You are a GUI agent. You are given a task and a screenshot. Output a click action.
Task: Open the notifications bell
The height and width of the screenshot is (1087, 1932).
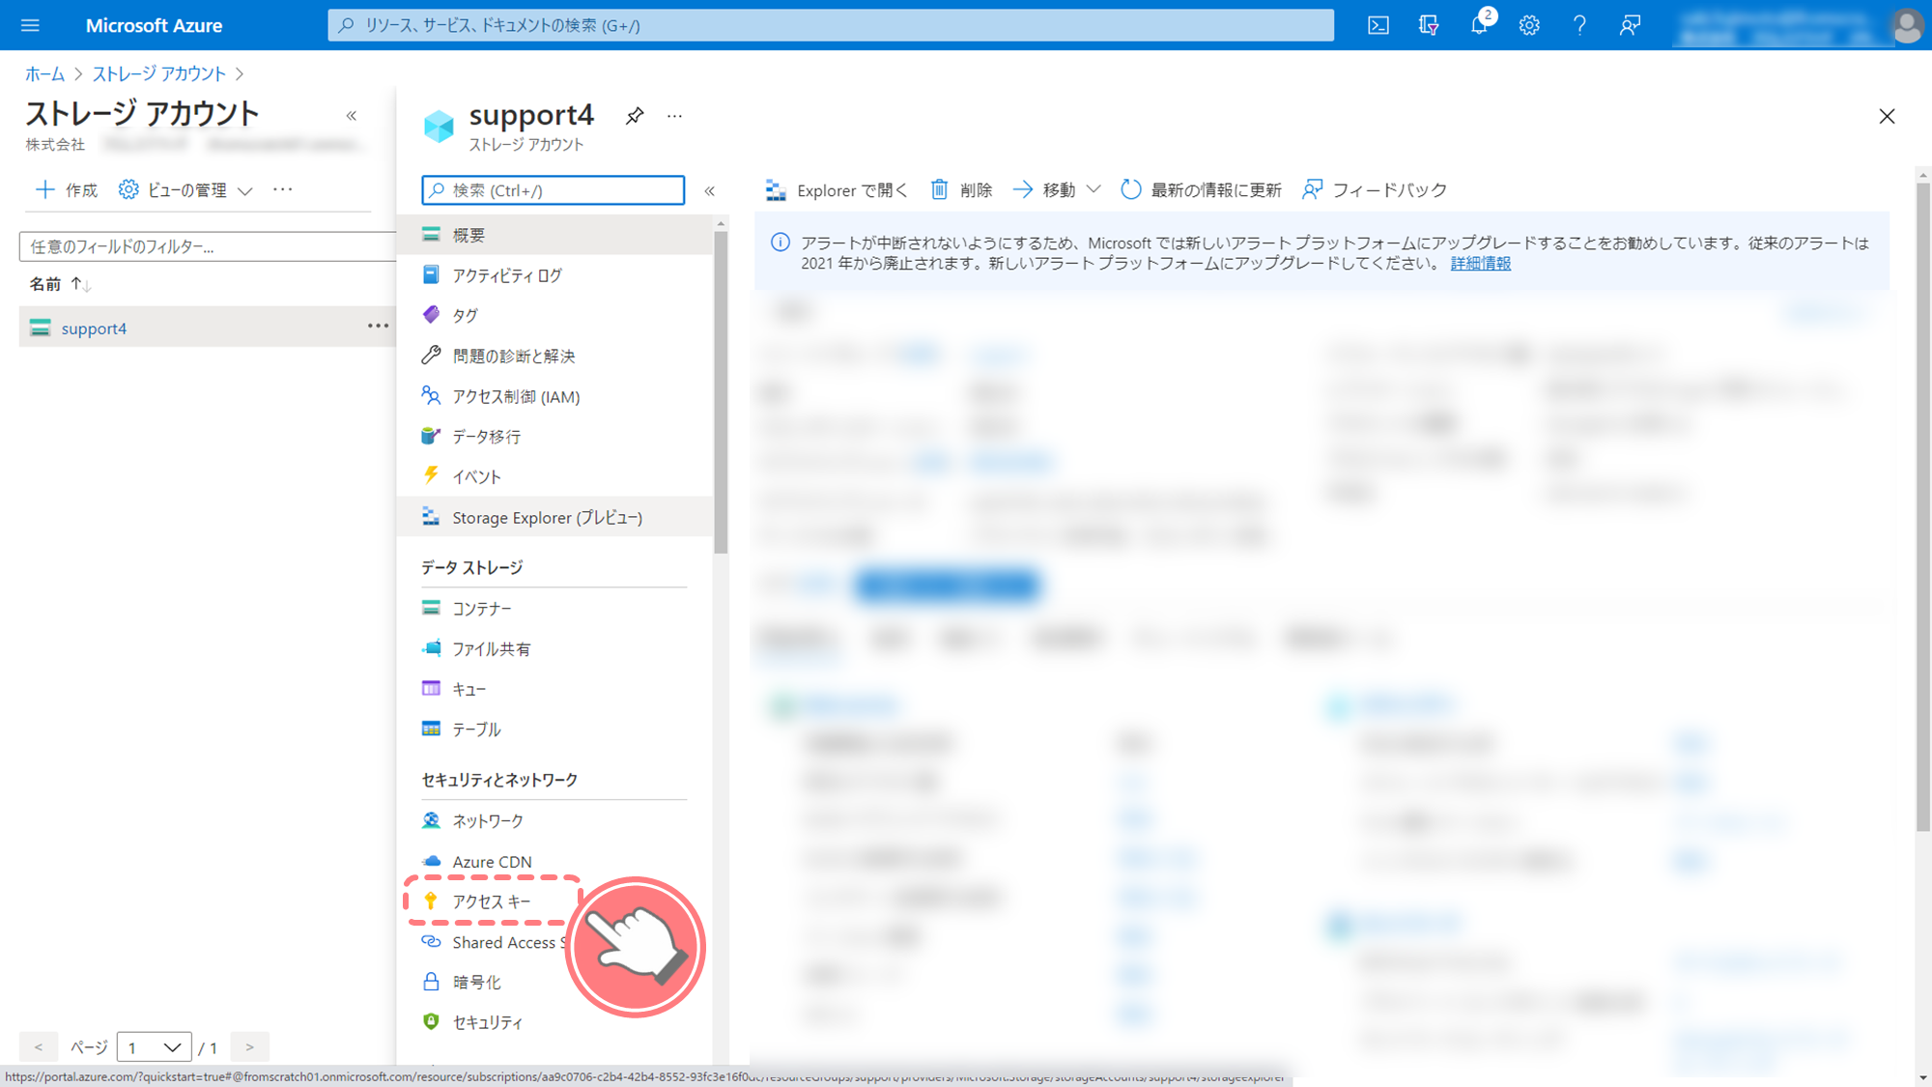[1479, 25]
